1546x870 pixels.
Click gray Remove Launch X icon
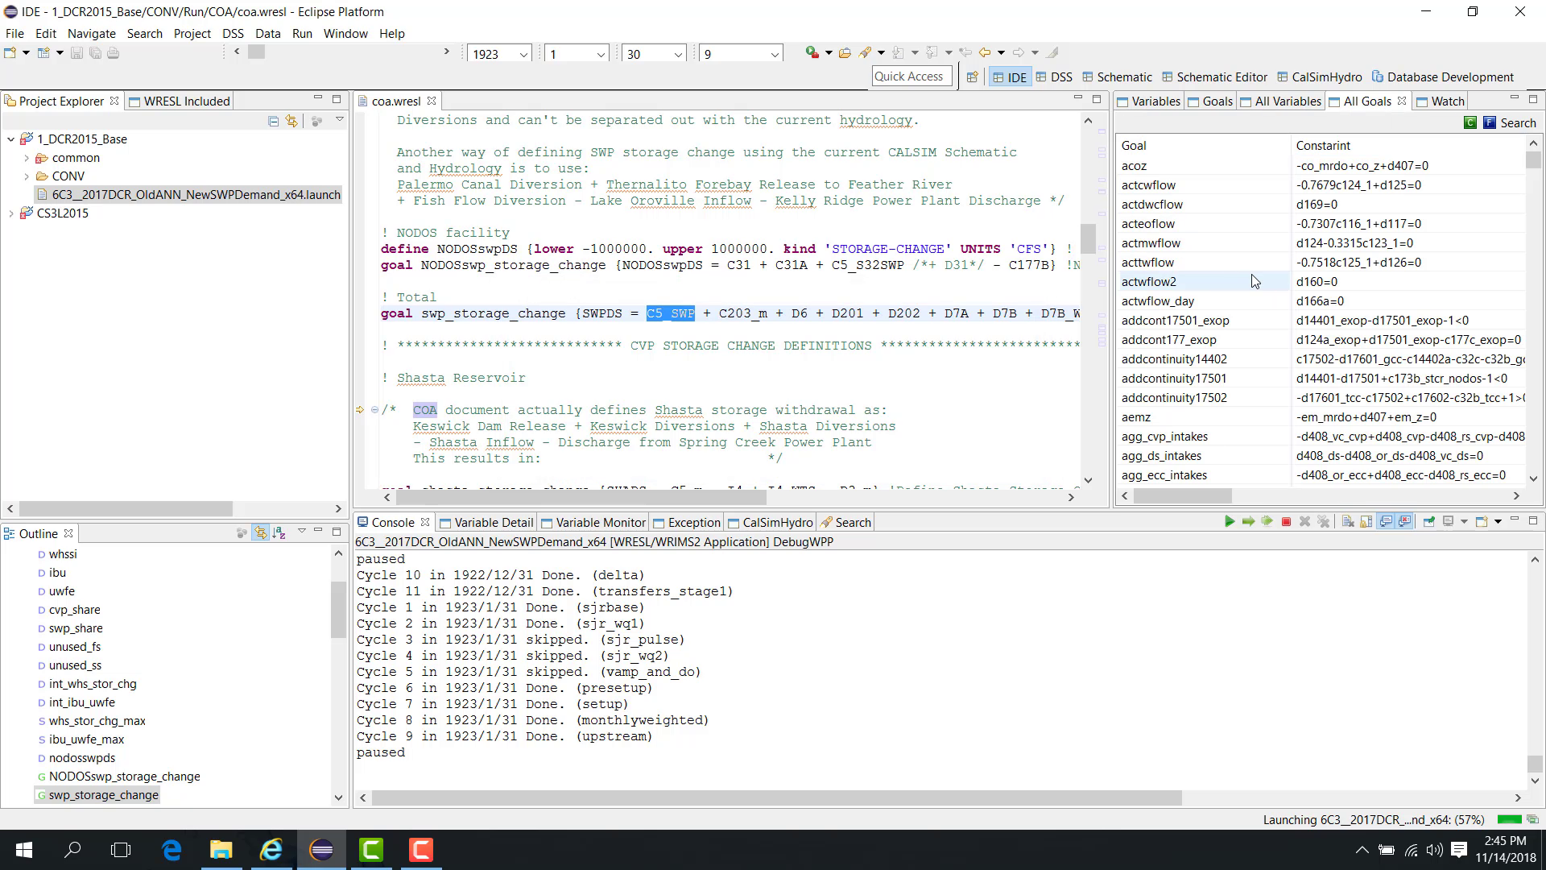click(1304, 522)
